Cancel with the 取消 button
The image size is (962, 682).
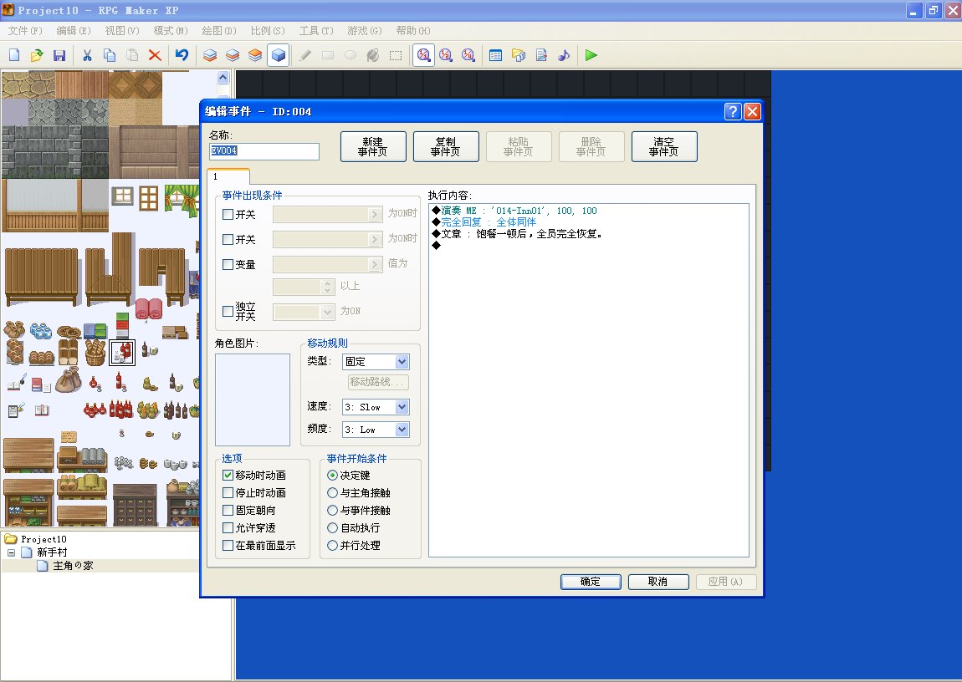tap(658, 582)
